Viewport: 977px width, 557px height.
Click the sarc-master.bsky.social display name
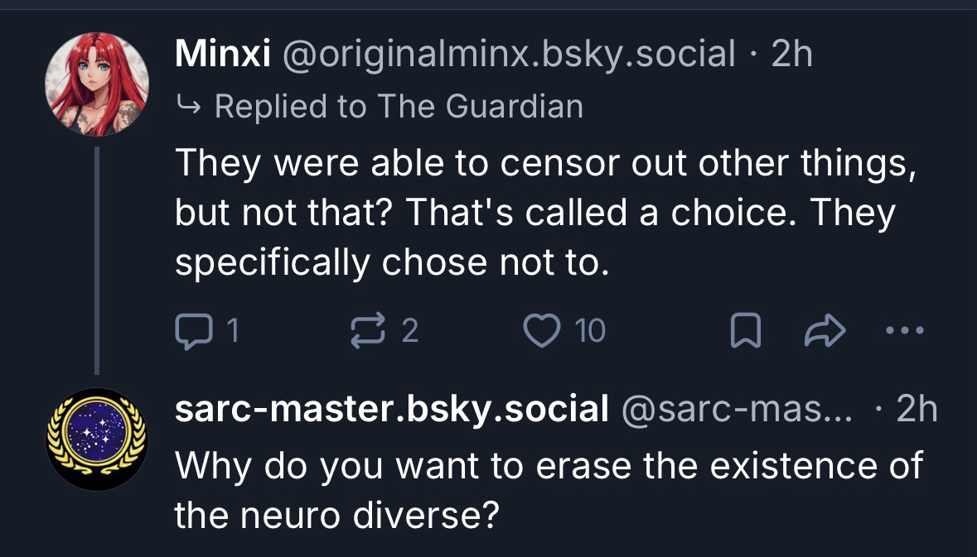[x=391, y=408]
